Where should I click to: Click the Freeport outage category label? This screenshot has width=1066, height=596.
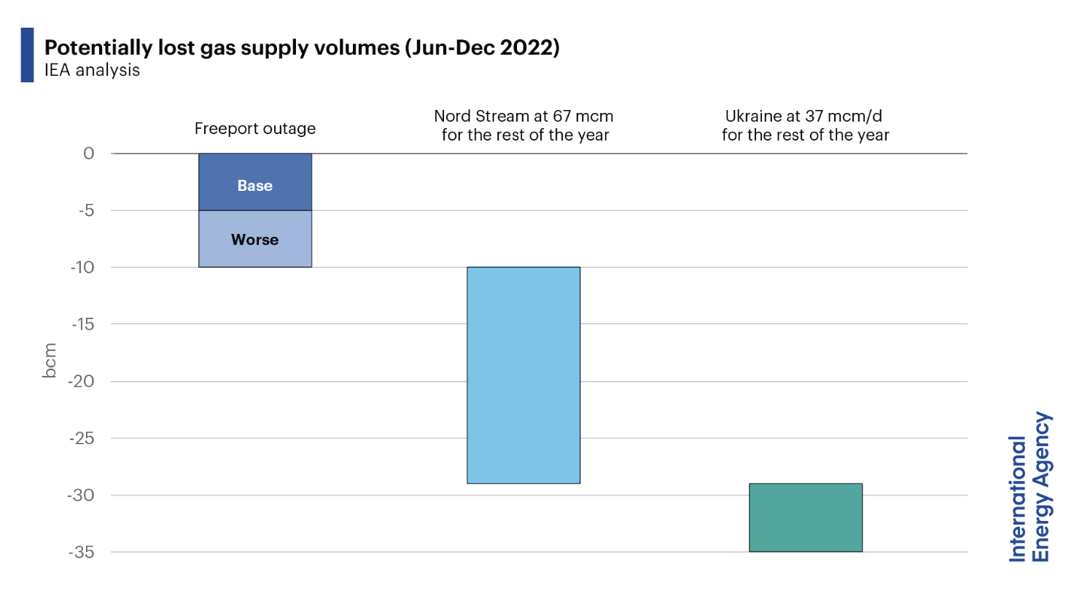[255, 128]
